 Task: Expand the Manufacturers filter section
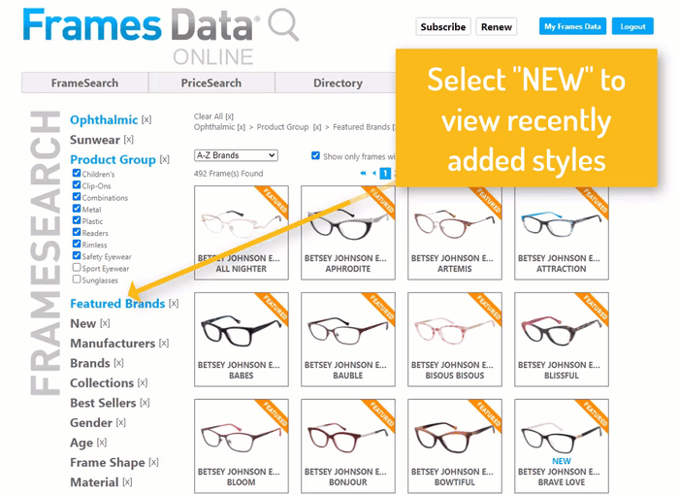(x=113, y=344)
